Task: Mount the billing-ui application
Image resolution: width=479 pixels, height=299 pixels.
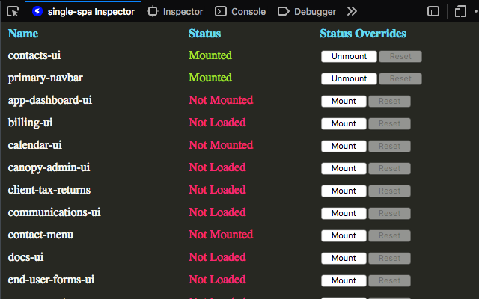Action: [344, 123]
